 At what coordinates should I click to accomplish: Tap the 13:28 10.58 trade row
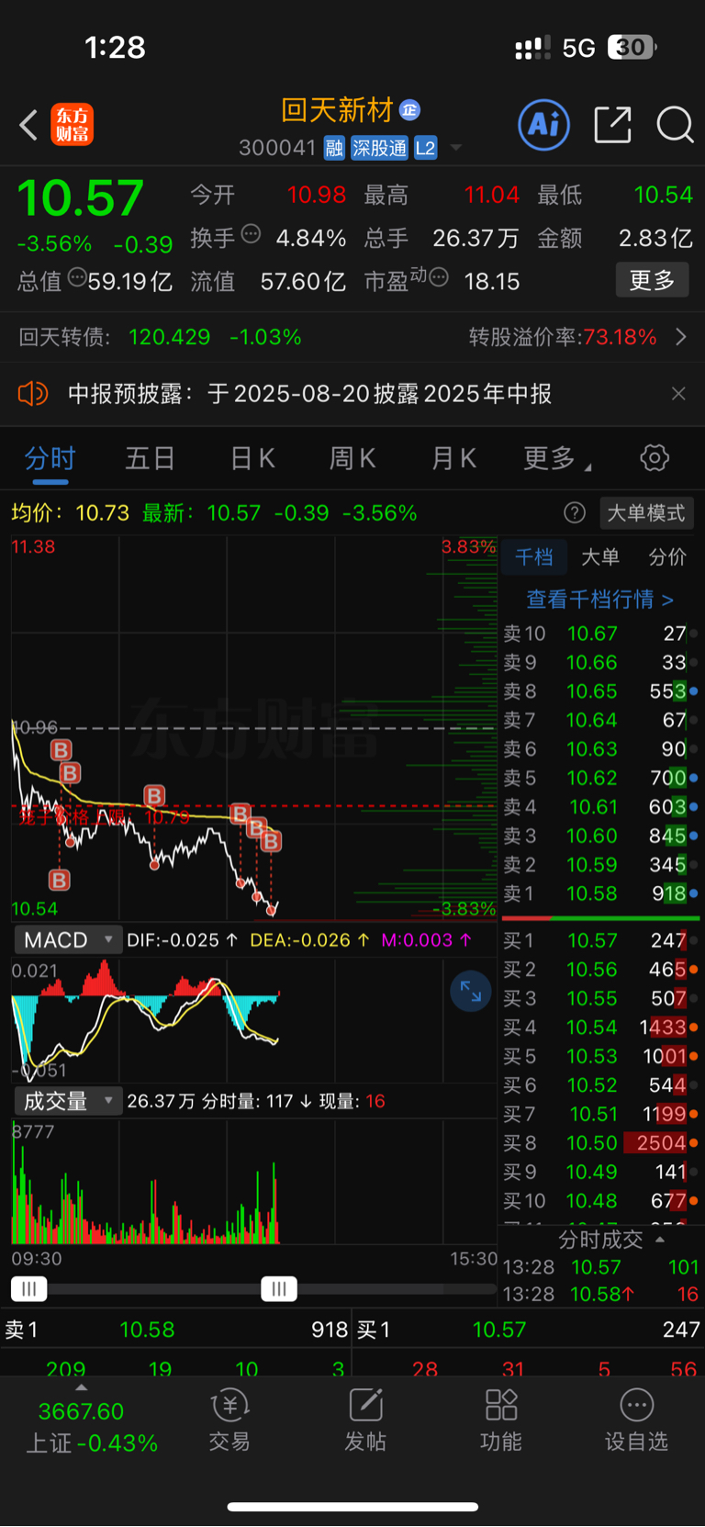tap(601, 1294)
